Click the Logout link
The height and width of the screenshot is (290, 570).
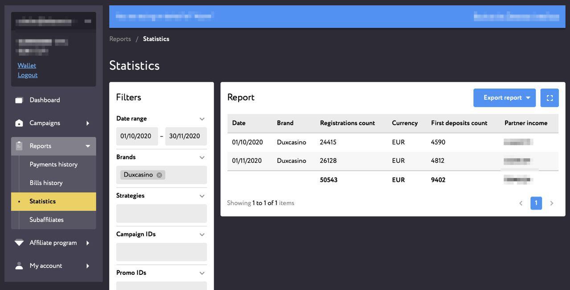(x=28, y=75)
